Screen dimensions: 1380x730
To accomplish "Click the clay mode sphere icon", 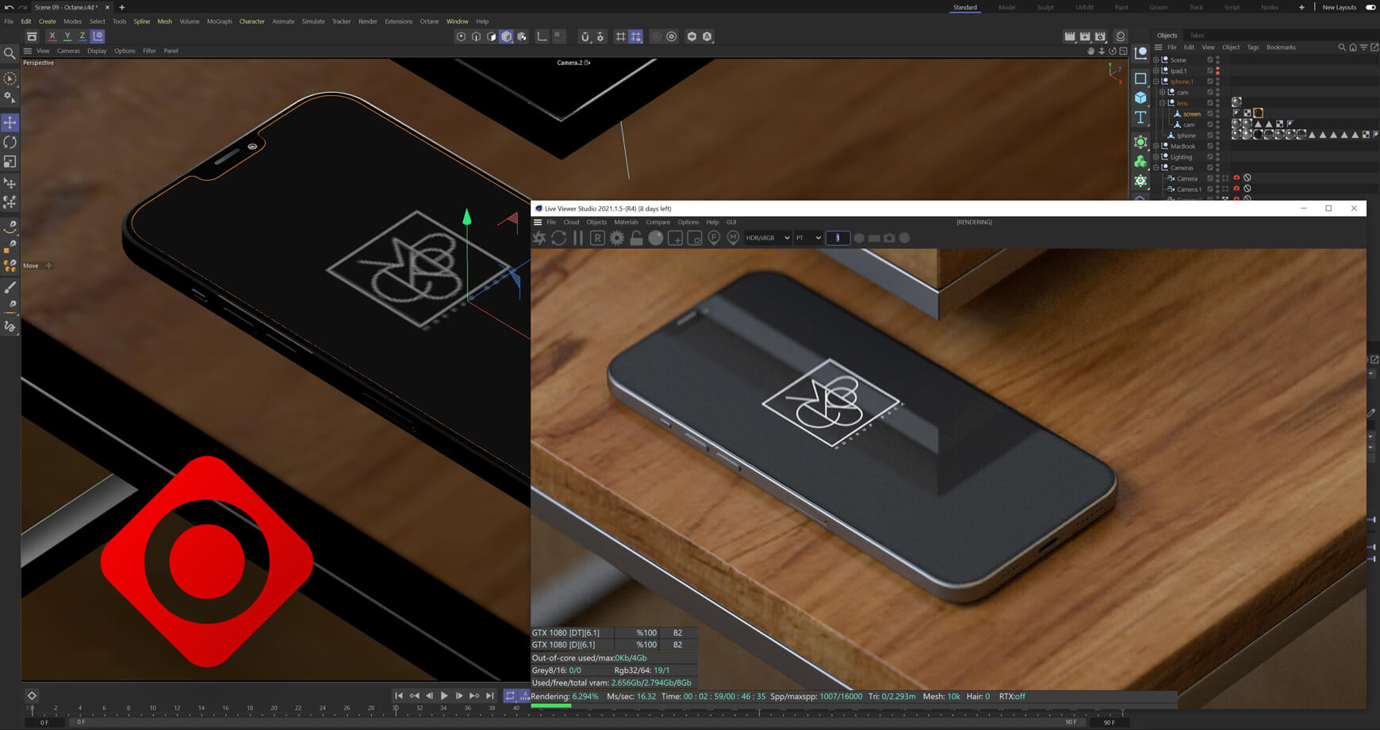I will pos(656,238).
